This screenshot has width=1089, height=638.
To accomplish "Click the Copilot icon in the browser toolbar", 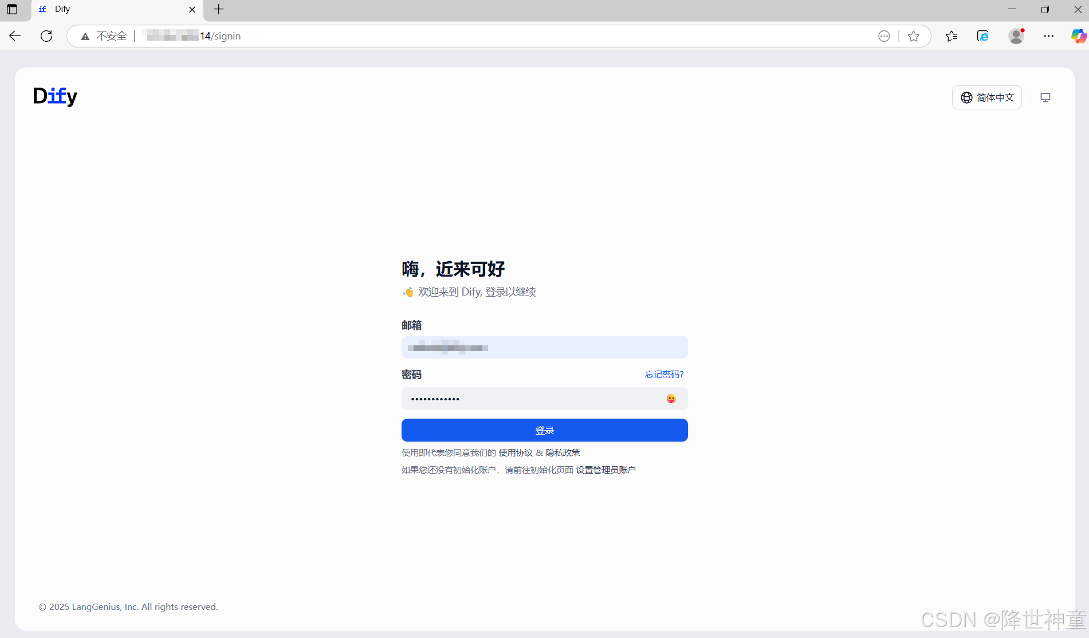I will pos(1079,36).
